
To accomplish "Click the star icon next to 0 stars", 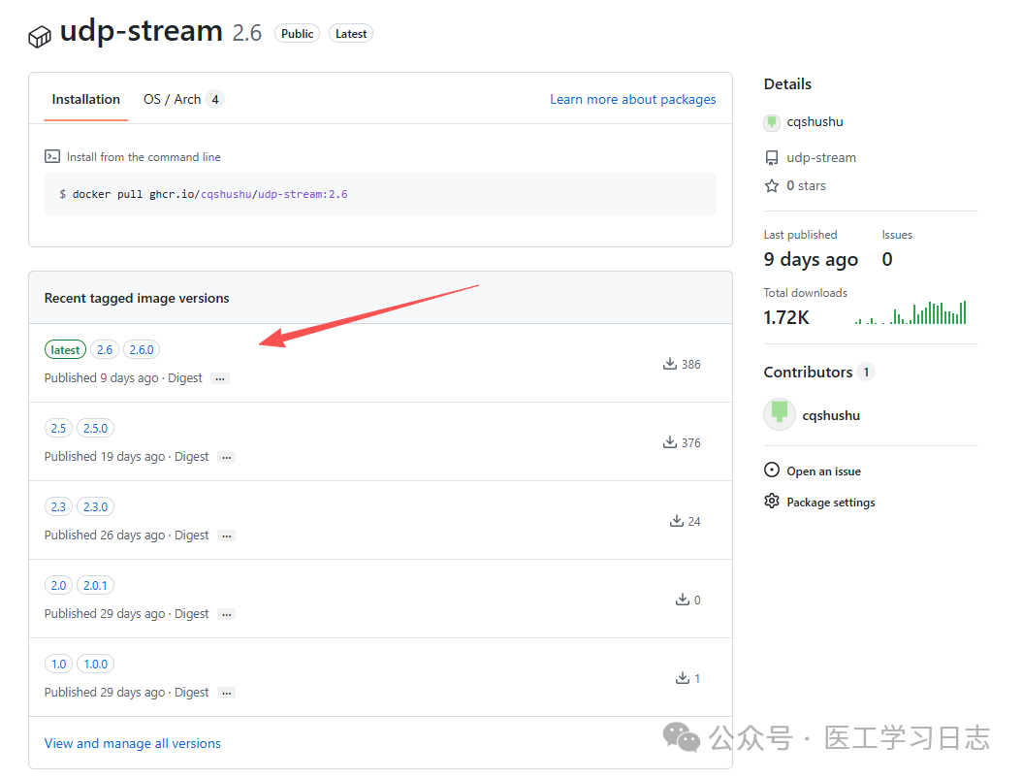I will coord(772,185).
